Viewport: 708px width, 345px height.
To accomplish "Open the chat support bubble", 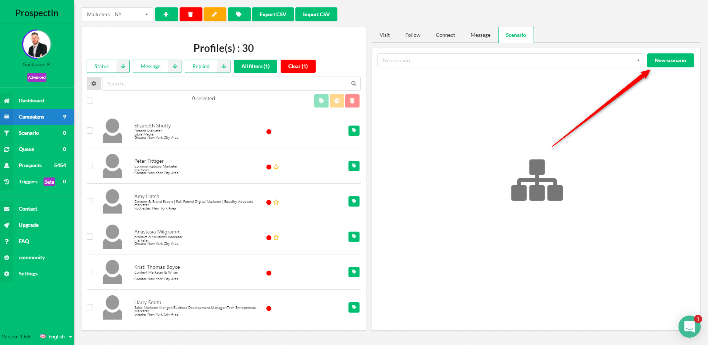I will pos(689,327).
